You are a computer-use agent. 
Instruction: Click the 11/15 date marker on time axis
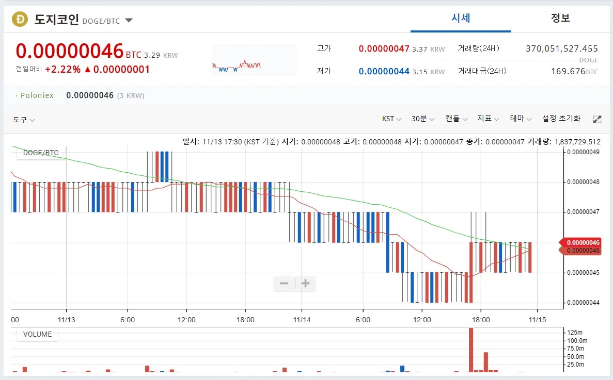537,320
